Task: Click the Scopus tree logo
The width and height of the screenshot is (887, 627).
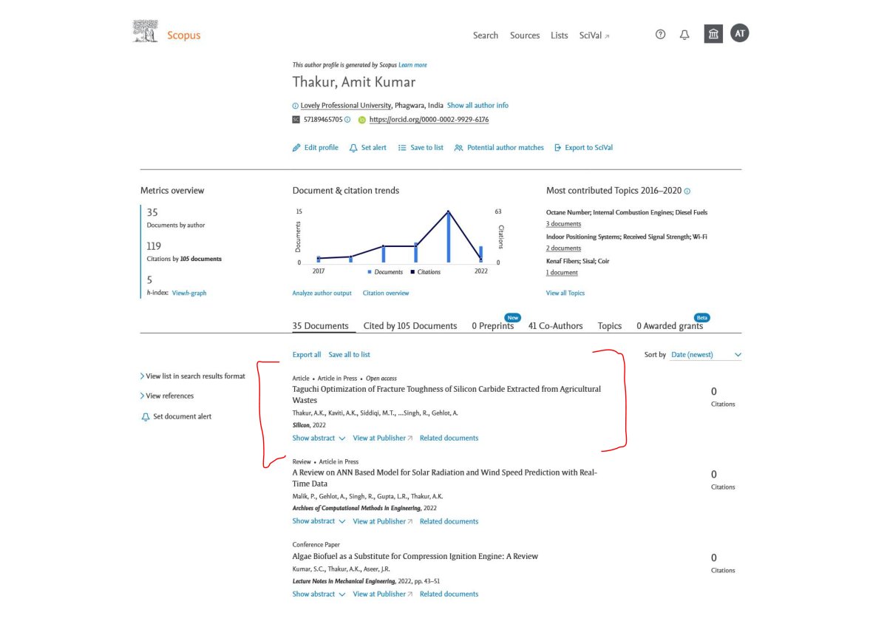Action: [x=145, y=32]
